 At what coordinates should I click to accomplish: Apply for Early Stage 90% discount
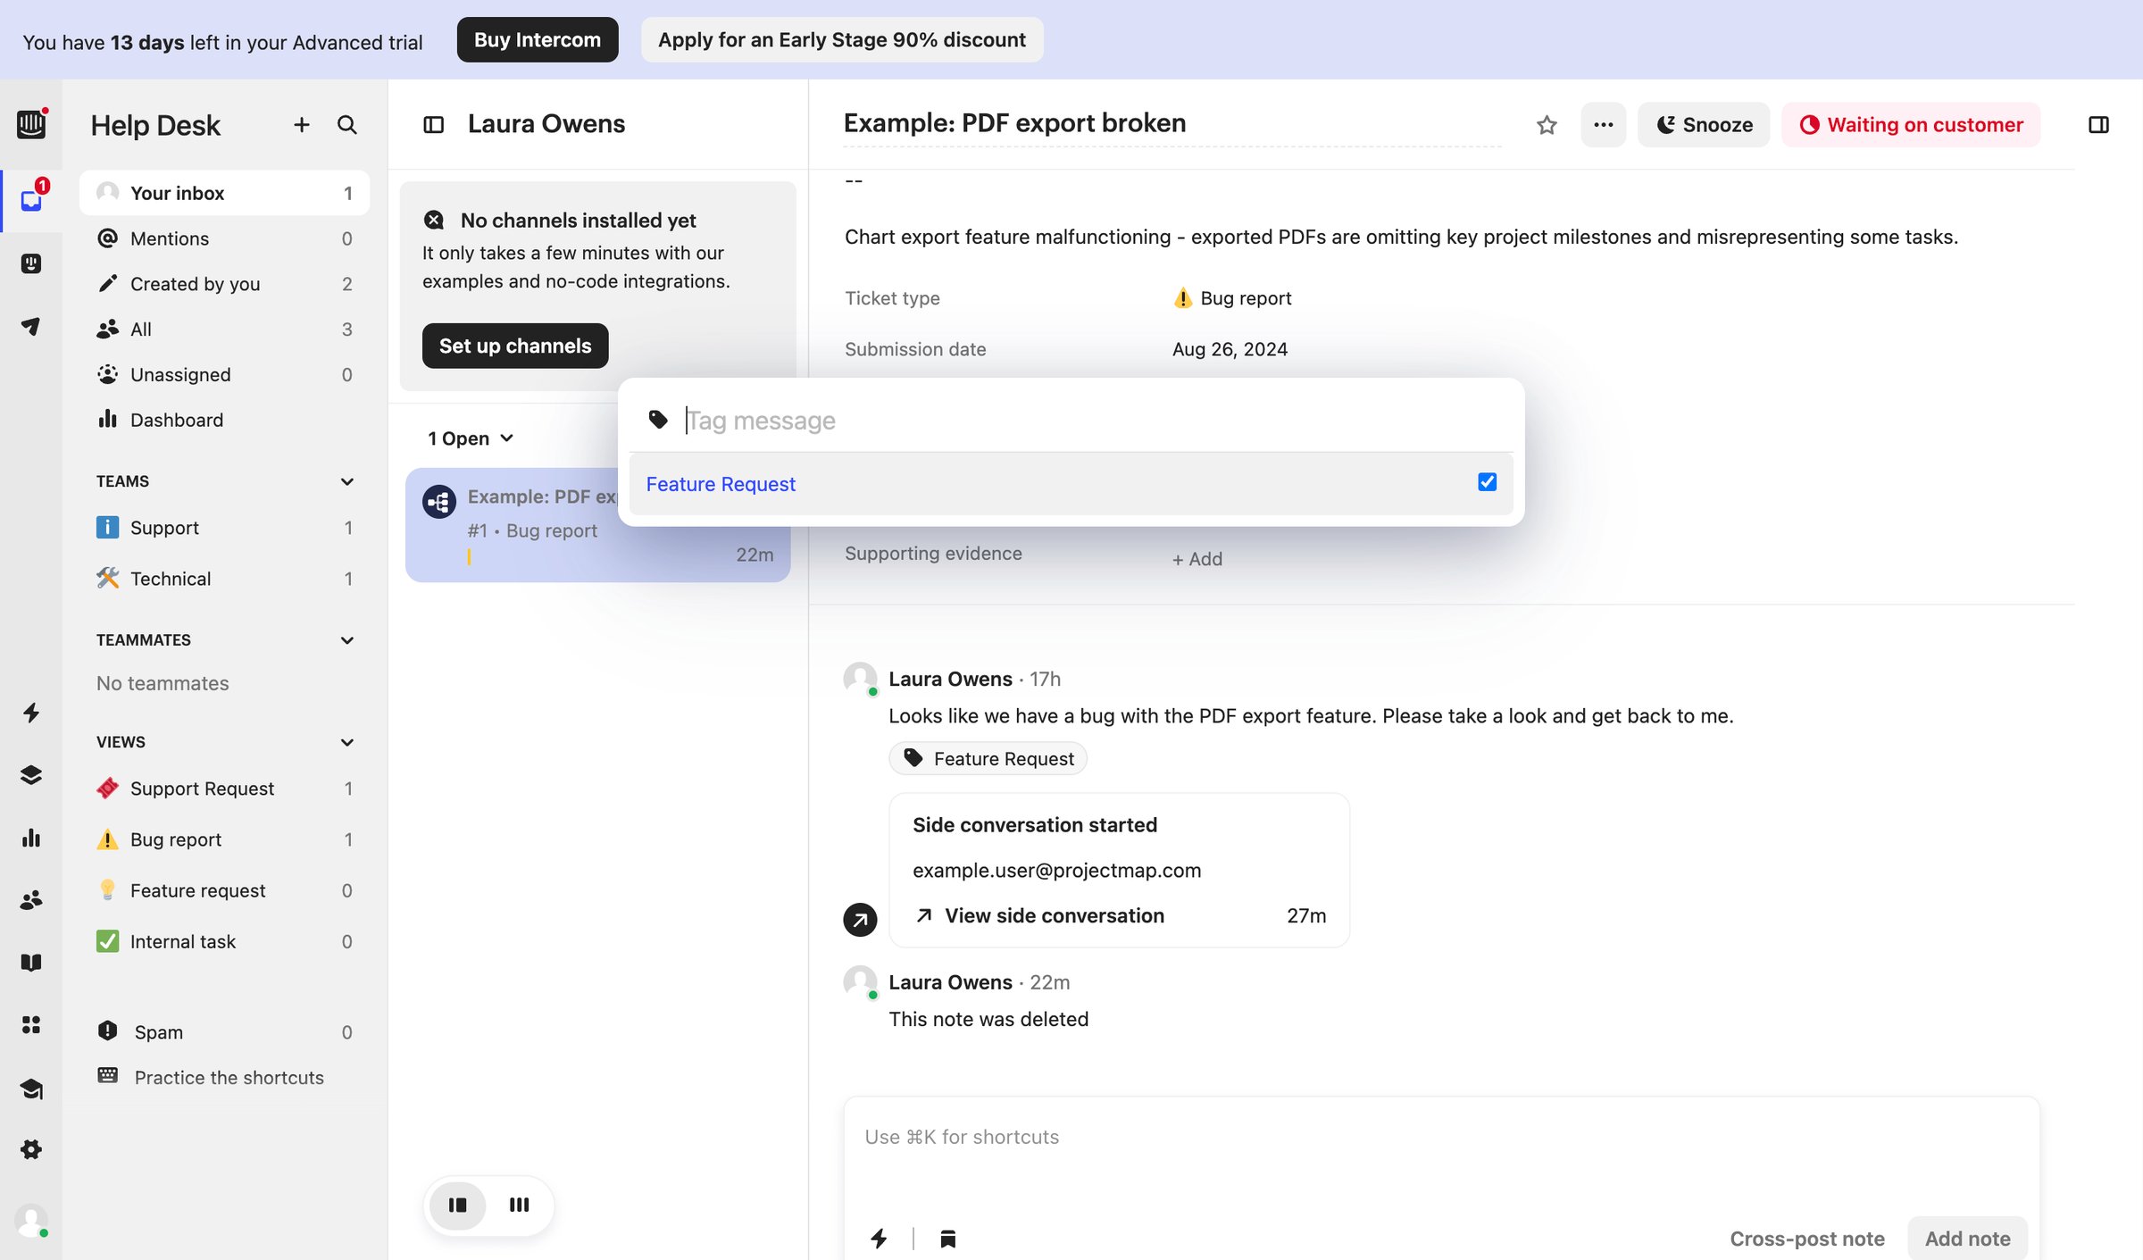click(x=842, y=40)
